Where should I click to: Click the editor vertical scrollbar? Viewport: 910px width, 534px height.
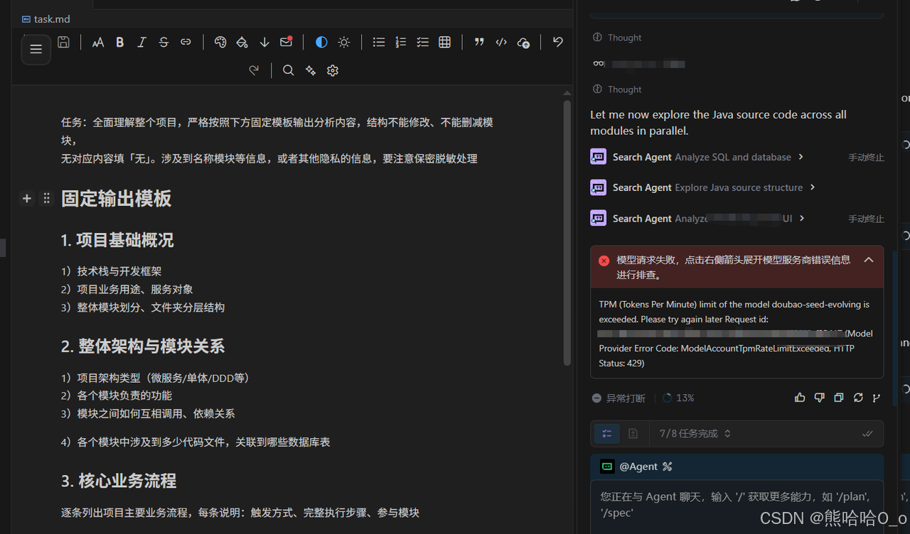point(567,233)
